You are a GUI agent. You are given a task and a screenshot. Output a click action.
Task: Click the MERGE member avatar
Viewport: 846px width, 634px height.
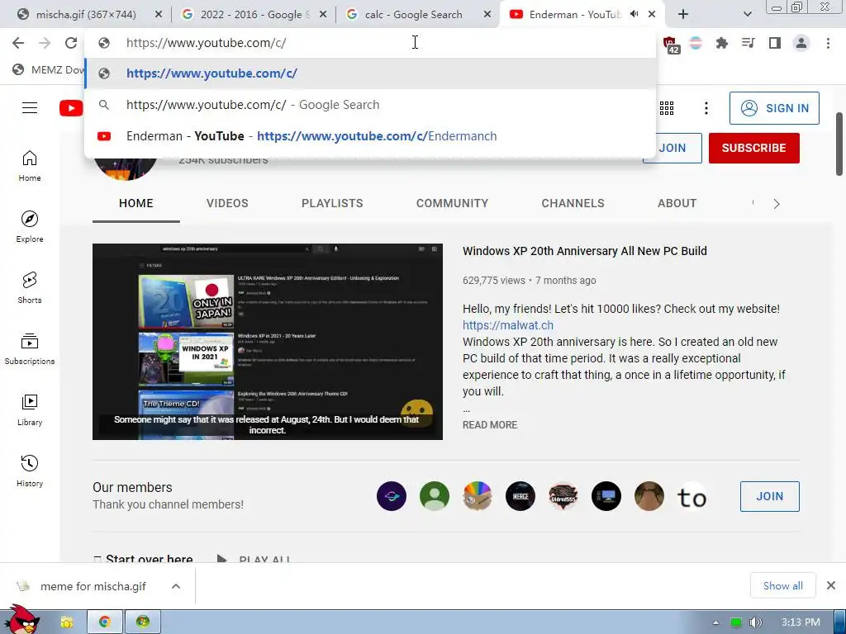pos(520,496)
